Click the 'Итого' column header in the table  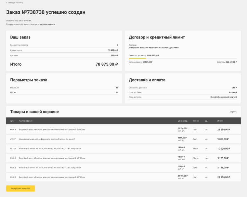point(220,121)
